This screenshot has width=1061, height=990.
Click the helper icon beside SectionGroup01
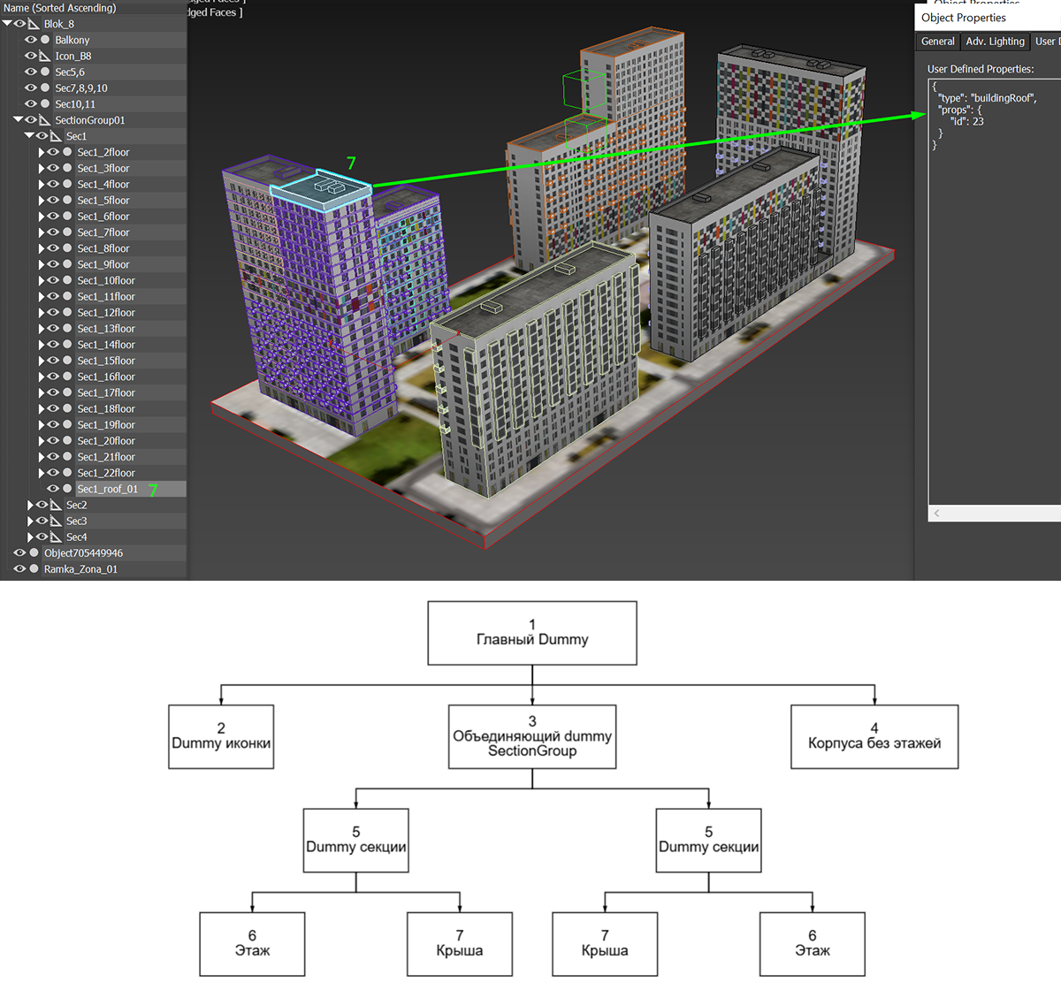click(x=44, y=120)
